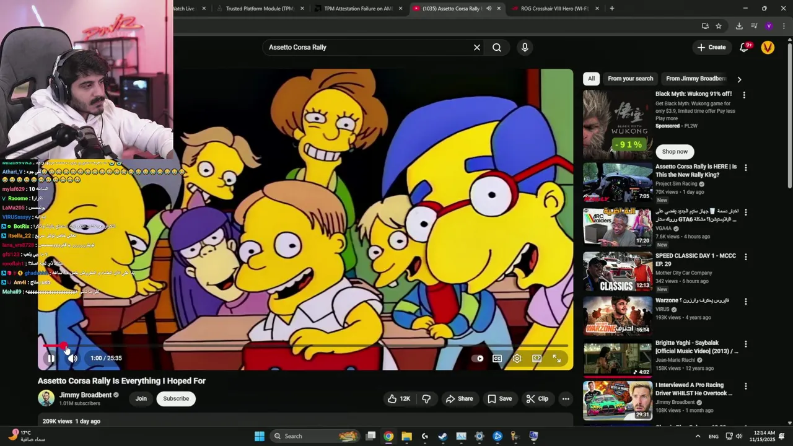Like the video with thumbs up 12K
Viewport: 793px width, 446px height.
click(x=399, y=399)
